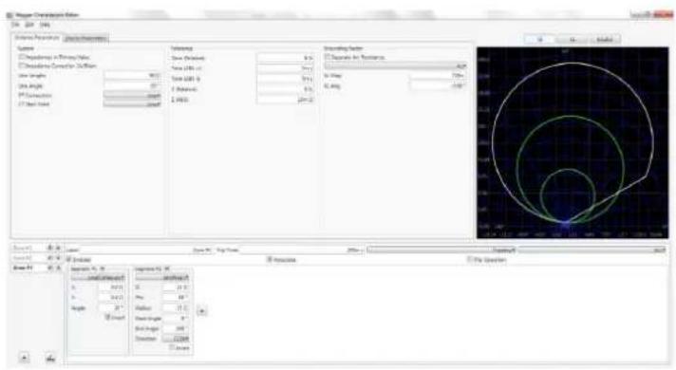Viewport: 676px width, 370px height.
Task: Open the arc element type dropdown
Action: coord(162,278)
